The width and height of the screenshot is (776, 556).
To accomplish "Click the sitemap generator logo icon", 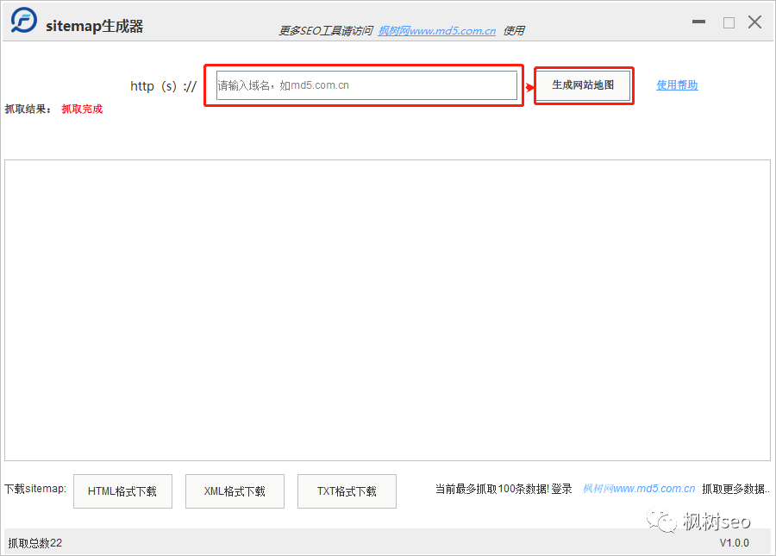I will [24, 21].
